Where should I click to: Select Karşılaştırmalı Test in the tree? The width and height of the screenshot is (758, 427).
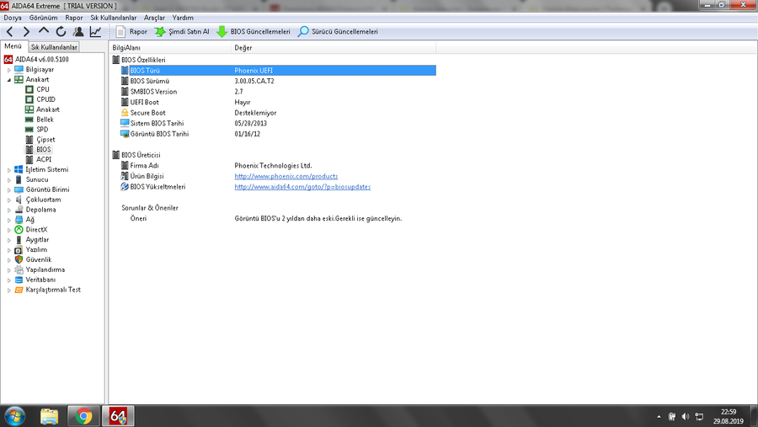pyautogui.click(x=53, y=291)
